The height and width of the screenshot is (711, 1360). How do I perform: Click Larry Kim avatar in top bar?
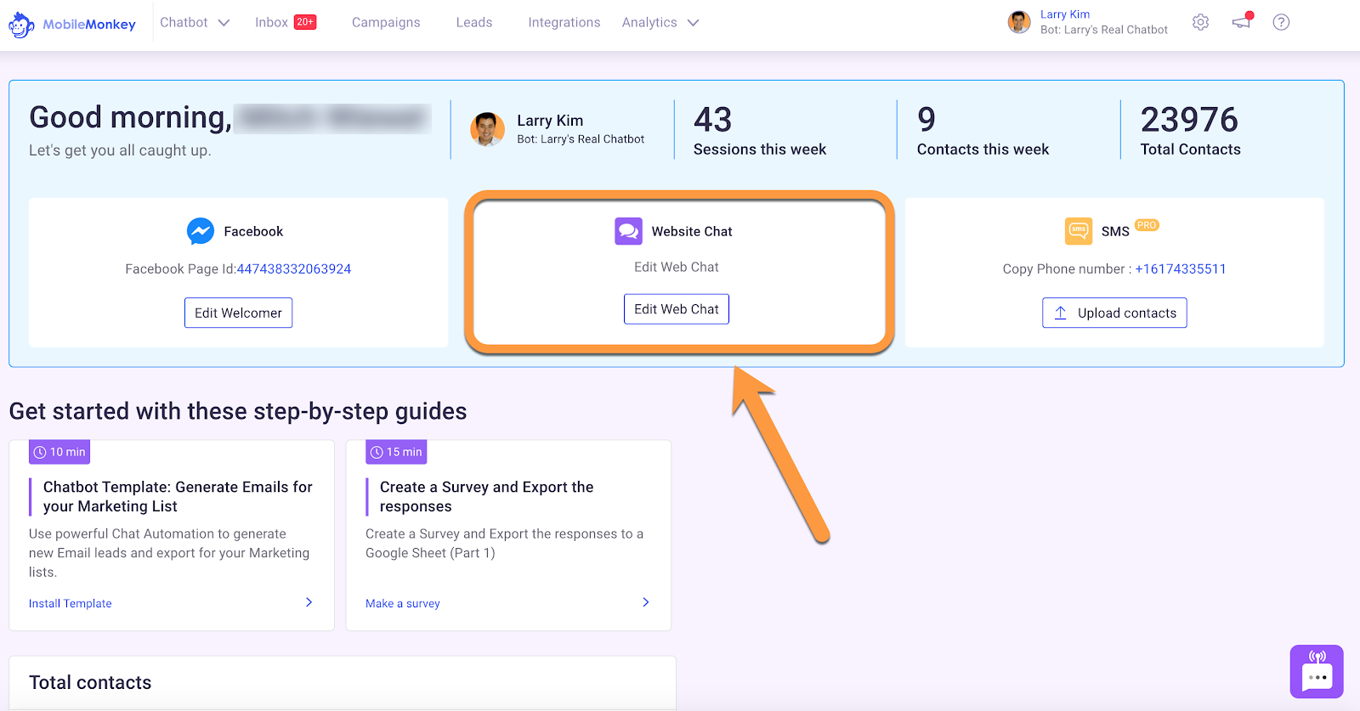(1019, 22)
